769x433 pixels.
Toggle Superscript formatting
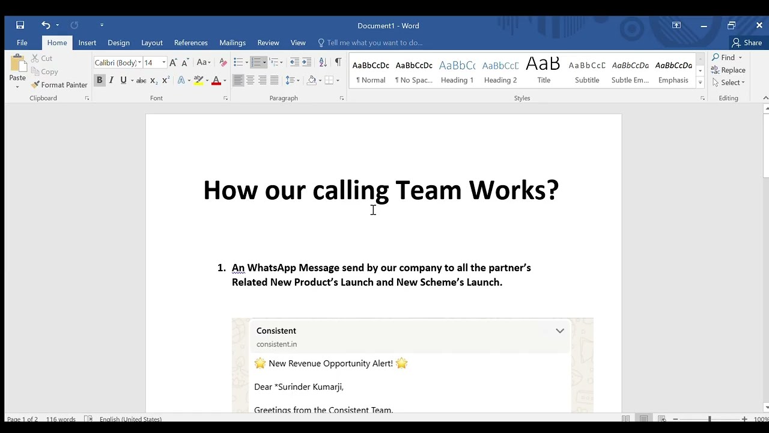click(x=166, y=80)
